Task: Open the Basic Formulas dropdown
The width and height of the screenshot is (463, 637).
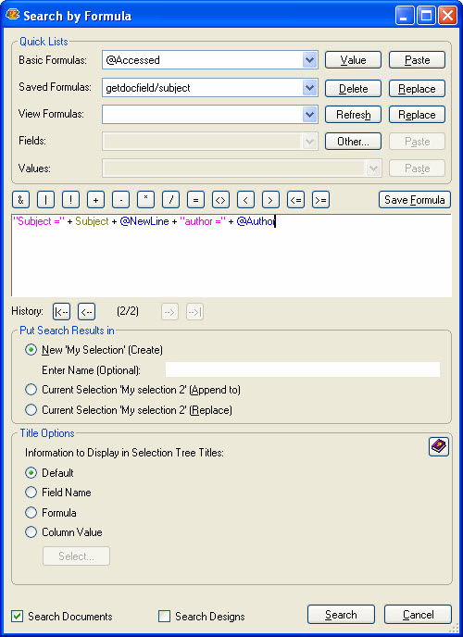Action: click(310, 60)
